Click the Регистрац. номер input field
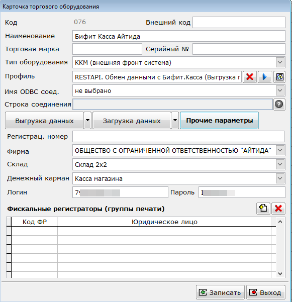292x302 pixels. (178, 137)
